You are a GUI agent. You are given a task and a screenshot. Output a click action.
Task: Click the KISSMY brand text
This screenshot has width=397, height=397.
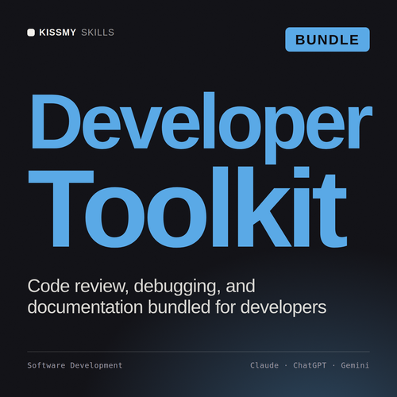point(58,33)
